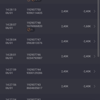Viewport: 100px width, 100px height.
Task: Click reference number 0963813376
Action: [34, 43]
